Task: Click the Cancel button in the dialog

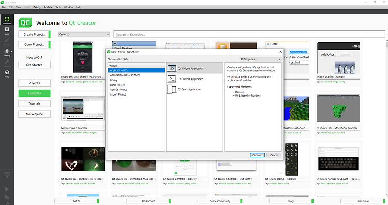Action: pyautogui.click(x=274, y=155)
